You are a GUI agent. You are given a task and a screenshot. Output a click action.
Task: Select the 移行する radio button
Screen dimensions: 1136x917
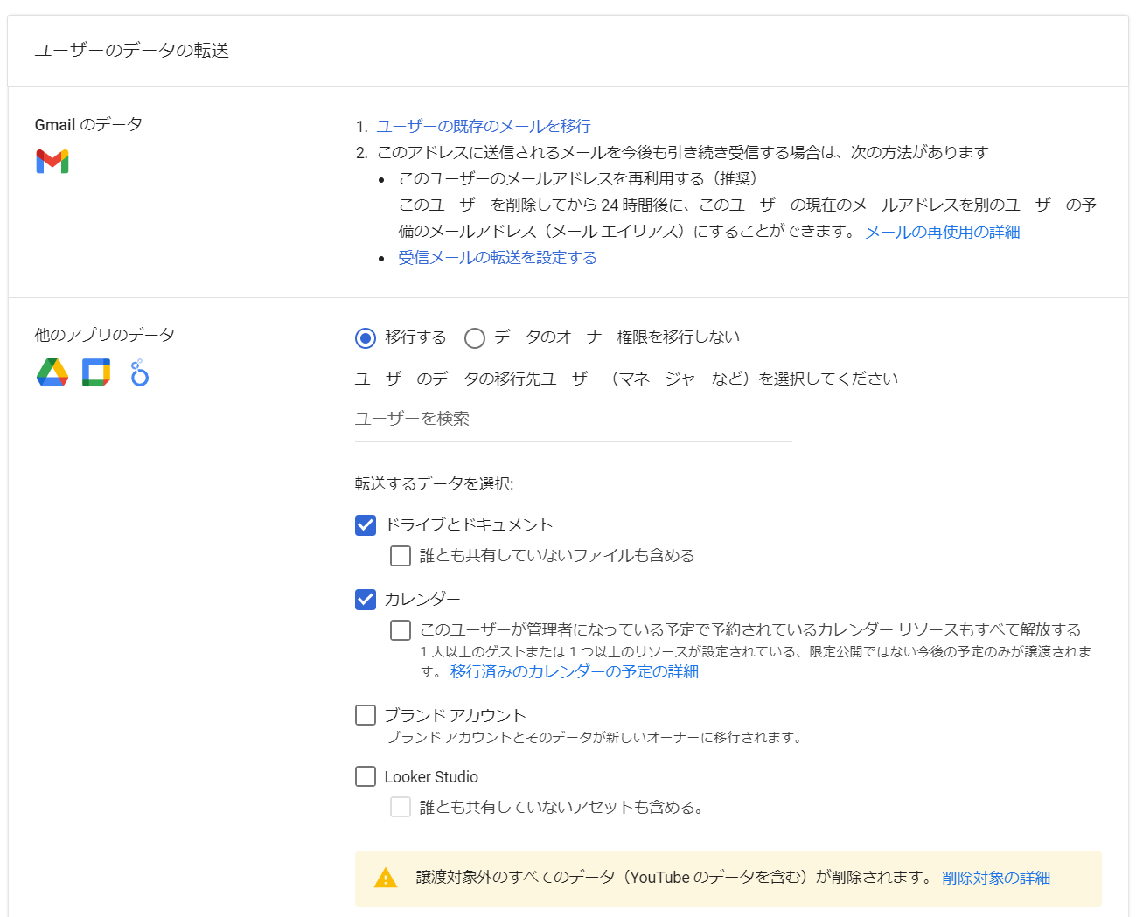point(366,338)
